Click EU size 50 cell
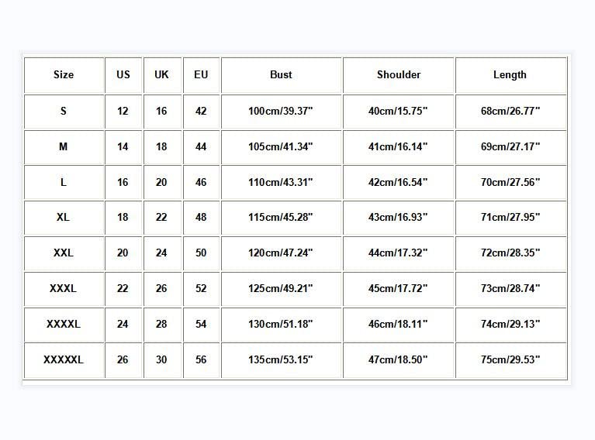The image size is (595, 440). [x=201, y=253]
